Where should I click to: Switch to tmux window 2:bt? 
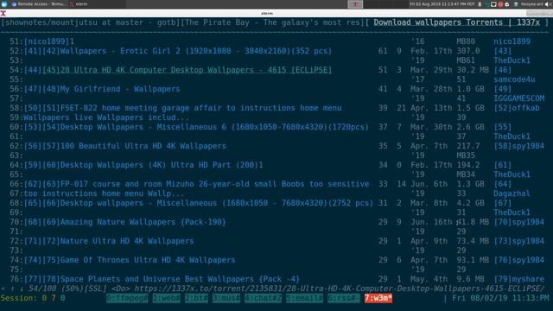(196, 298)
